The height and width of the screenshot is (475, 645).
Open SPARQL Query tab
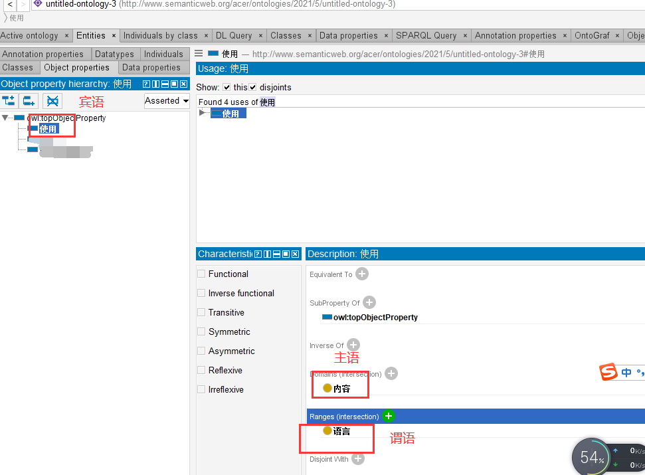(x=426, y=36)
